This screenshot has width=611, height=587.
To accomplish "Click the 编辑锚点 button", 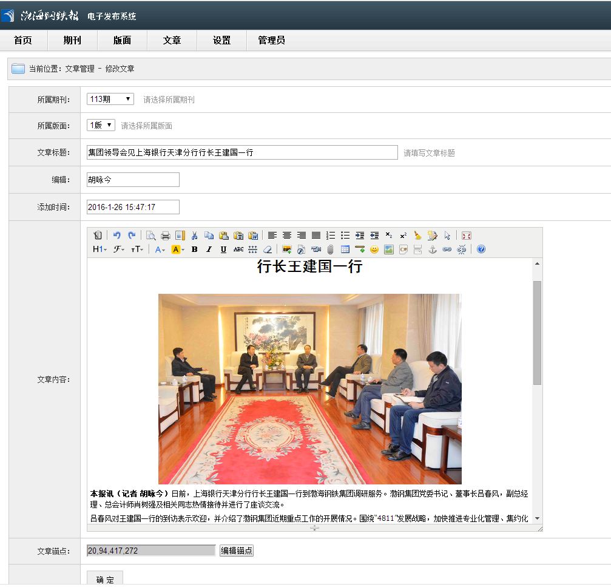I will coord(236,551).
